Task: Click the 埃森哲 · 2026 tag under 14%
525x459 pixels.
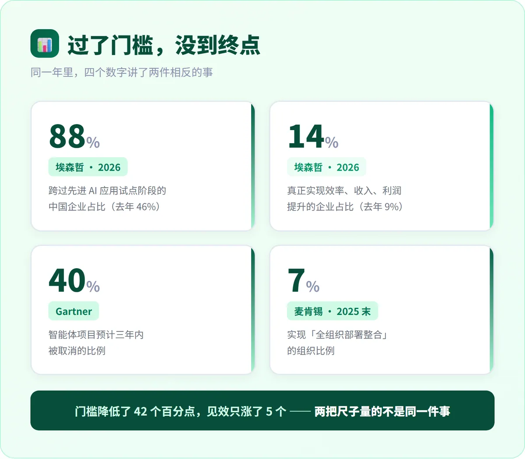Action: tap(326, 167)
